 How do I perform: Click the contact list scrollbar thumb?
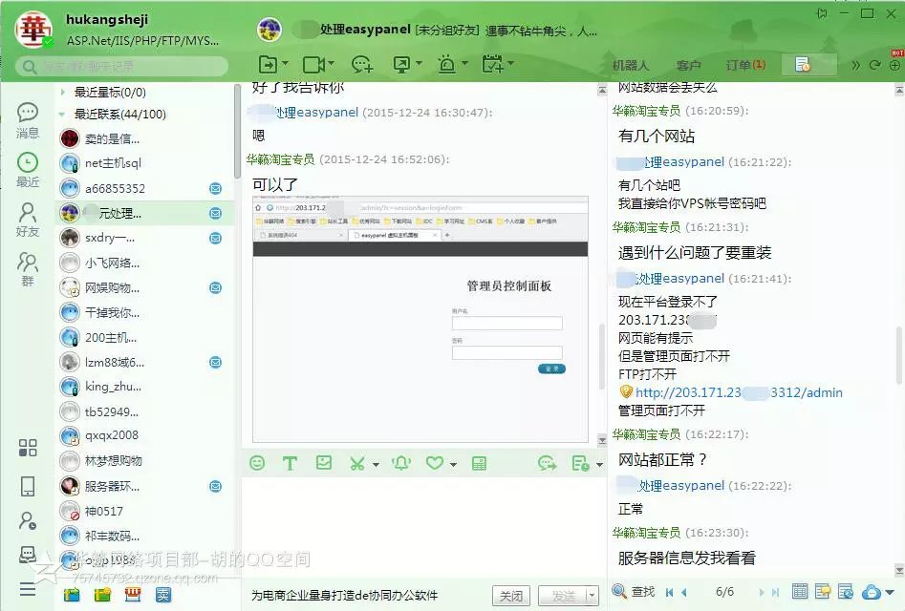[x=237, y=132]
